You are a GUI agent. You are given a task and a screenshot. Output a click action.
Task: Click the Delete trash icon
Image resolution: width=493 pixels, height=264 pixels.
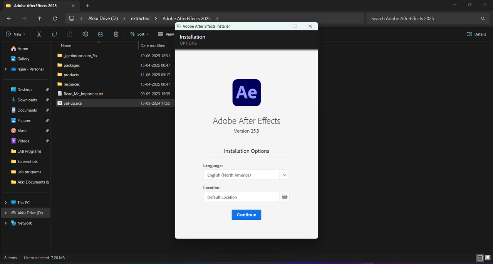click(116, 34)
